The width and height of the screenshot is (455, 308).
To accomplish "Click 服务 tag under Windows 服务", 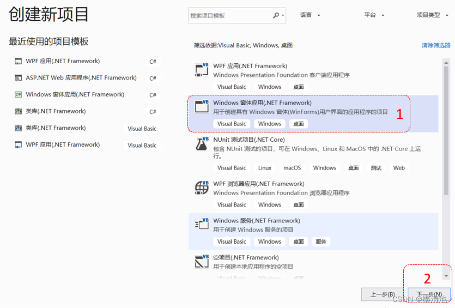I will pyautogui.click(x=320, y=241).
